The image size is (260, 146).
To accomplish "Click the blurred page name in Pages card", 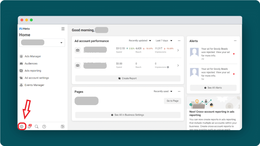I will tap(87, 101).
